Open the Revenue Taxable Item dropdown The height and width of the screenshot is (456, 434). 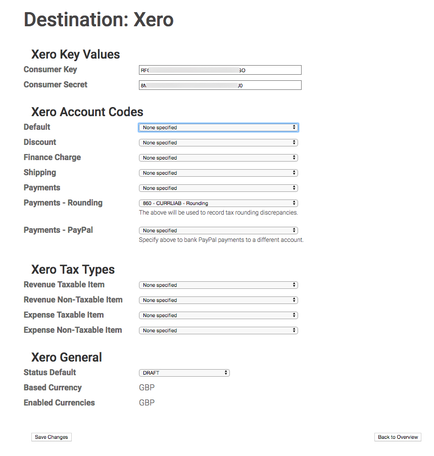[218, 285]
